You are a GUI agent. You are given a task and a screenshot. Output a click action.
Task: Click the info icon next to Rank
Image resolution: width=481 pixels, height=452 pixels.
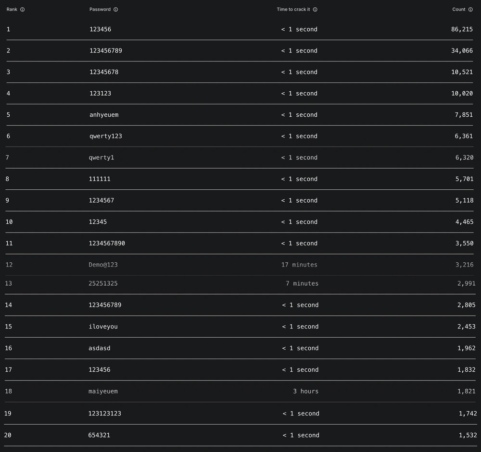click(x=23, y=10)
